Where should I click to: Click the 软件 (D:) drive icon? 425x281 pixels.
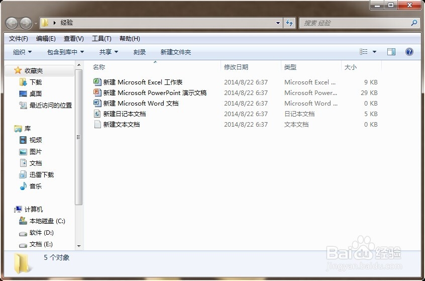[23, 233]
